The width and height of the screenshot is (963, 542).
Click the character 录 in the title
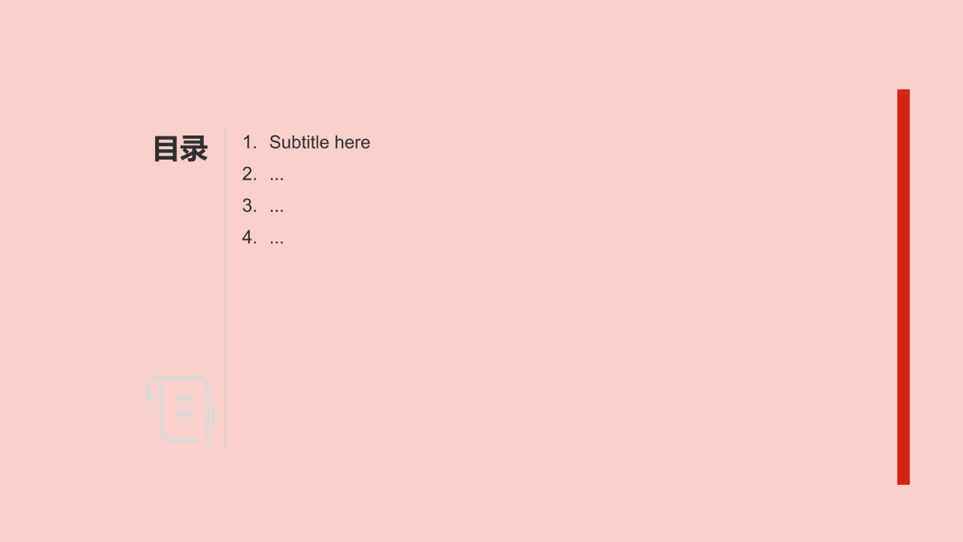194,149
